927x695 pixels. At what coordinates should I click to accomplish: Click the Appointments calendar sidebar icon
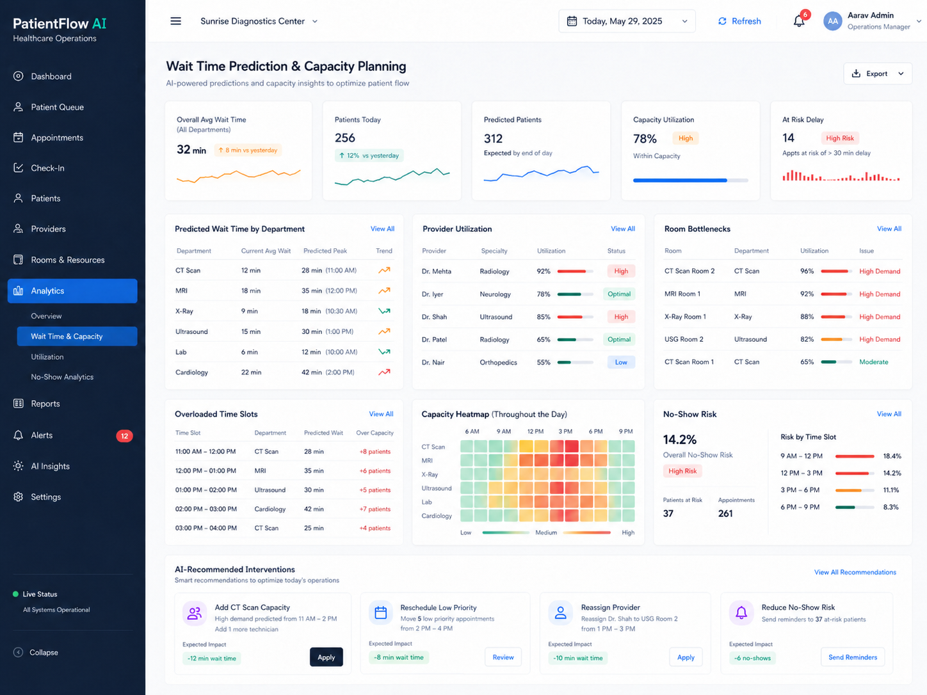pos(19,138)
